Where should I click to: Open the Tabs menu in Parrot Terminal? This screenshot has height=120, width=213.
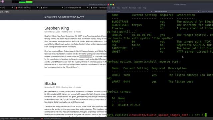(139, 8)
